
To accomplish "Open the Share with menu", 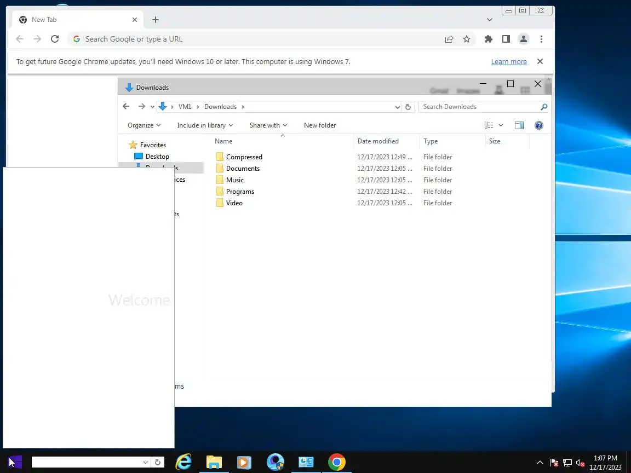I will click(x=268, y=125).
